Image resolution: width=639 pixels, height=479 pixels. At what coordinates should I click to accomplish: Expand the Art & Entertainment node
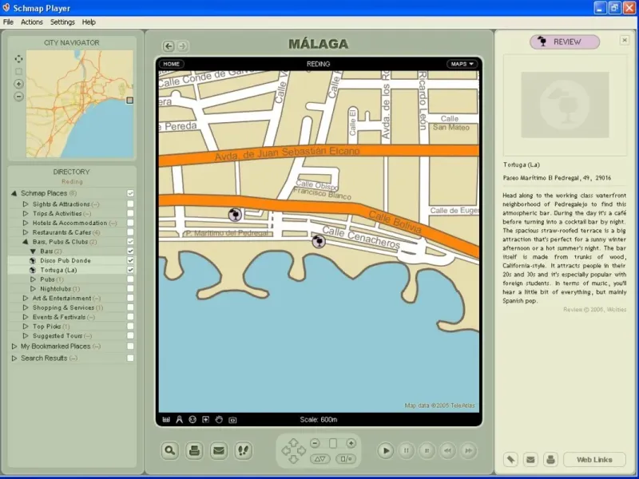click(26, 298)
